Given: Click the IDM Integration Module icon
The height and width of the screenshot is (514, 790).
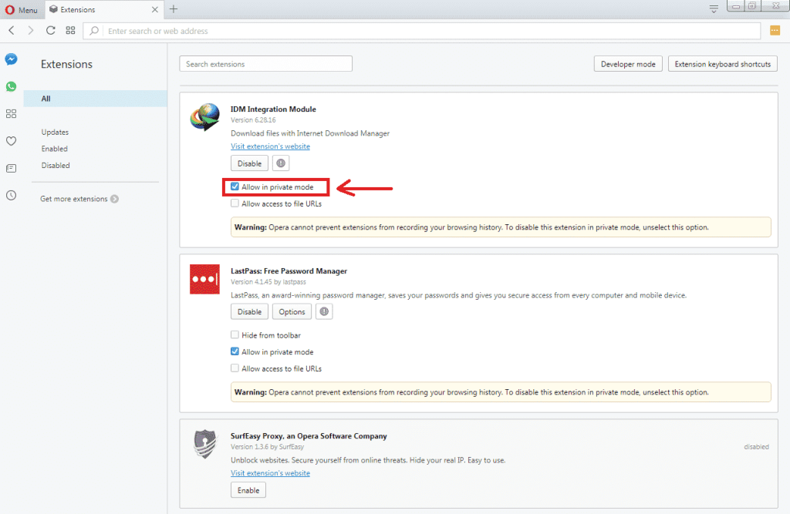Looking at the screenshot, I should click(x=205, y=117).
